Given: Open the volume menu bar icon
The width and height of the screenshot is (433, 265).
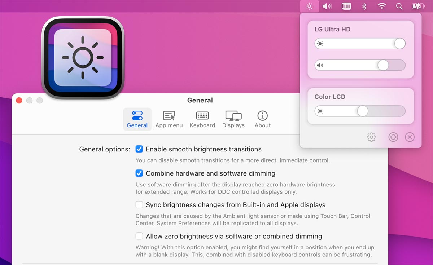Looking at the screenshot, I should (327, 6).
